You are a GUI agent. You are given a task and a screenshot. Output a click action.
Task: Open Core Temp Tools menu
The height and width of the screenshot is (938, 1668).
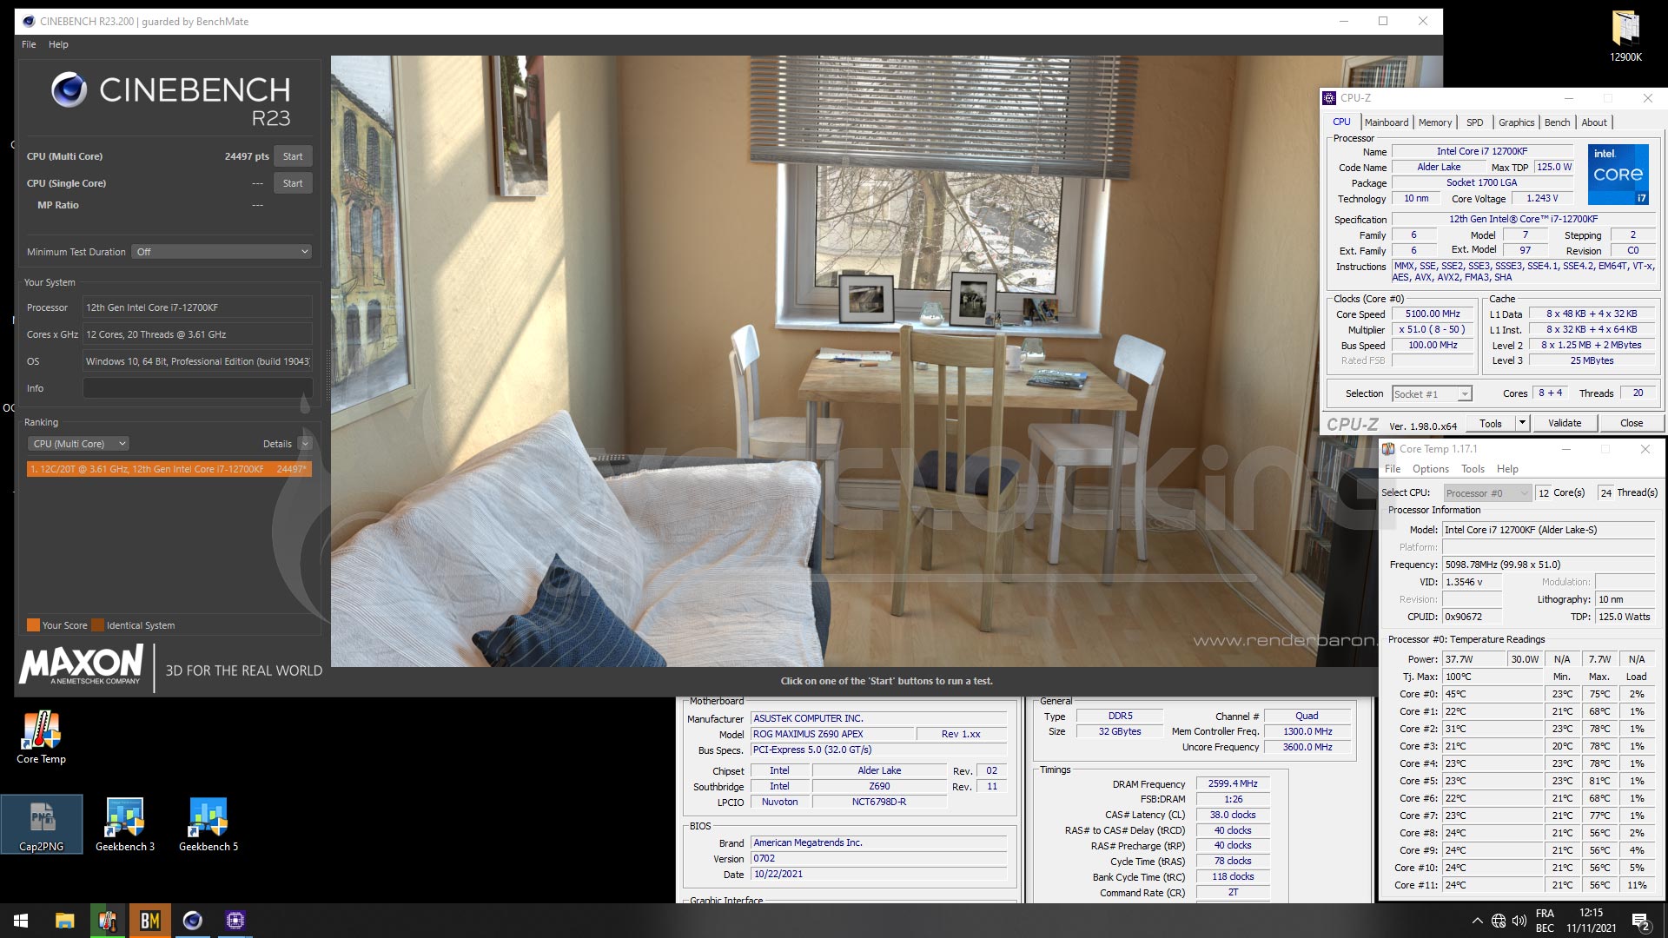point(1473,469)
